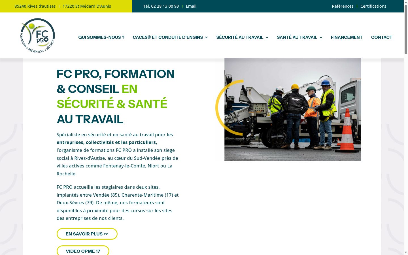Expand the Sécurité au travail chevron

267,37
